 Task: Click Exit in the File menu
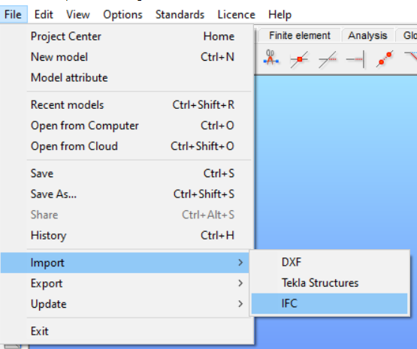pyautogui.click(x=132, y=331)
